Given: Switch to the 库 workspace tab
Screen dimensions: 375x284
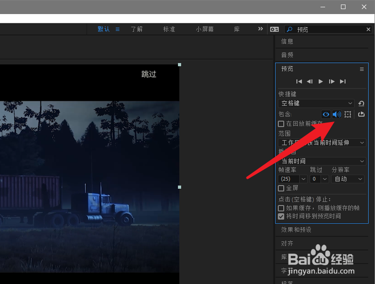Looking at the screenshot, I should tap(237, 29).
